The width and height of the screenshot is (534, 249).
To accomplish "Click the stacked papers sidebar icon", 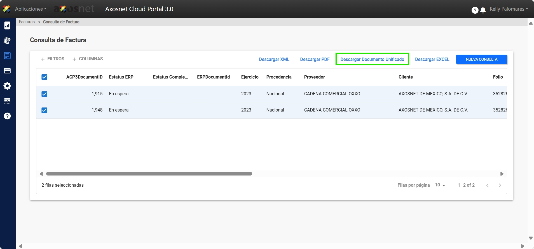I will (x=7, y=41).
